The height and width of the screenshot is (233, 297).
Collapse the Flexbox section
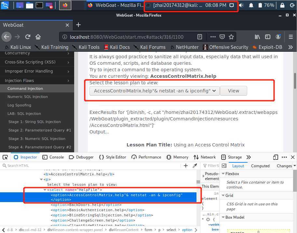[223, 173]
